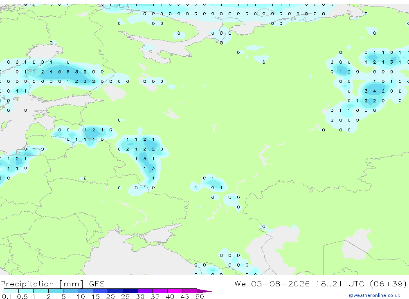Click the 20–25 mm legend swatch

pos(115,291)
